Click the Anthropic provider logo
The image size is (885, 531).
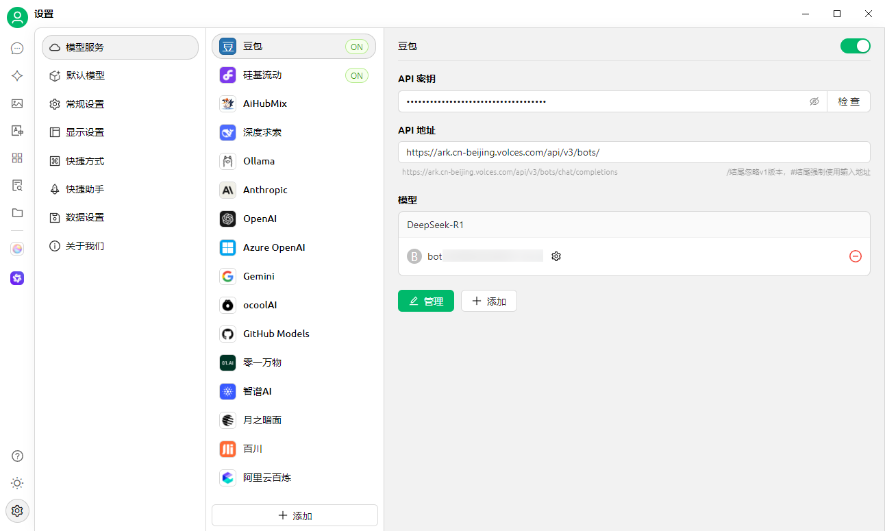click(x=227, y=190)
